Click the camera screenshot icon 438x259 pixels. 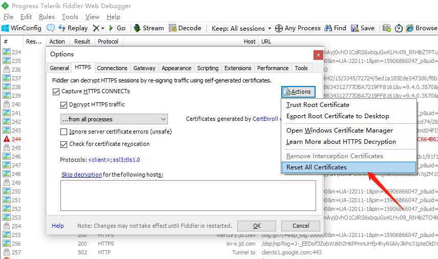point(387,28)
